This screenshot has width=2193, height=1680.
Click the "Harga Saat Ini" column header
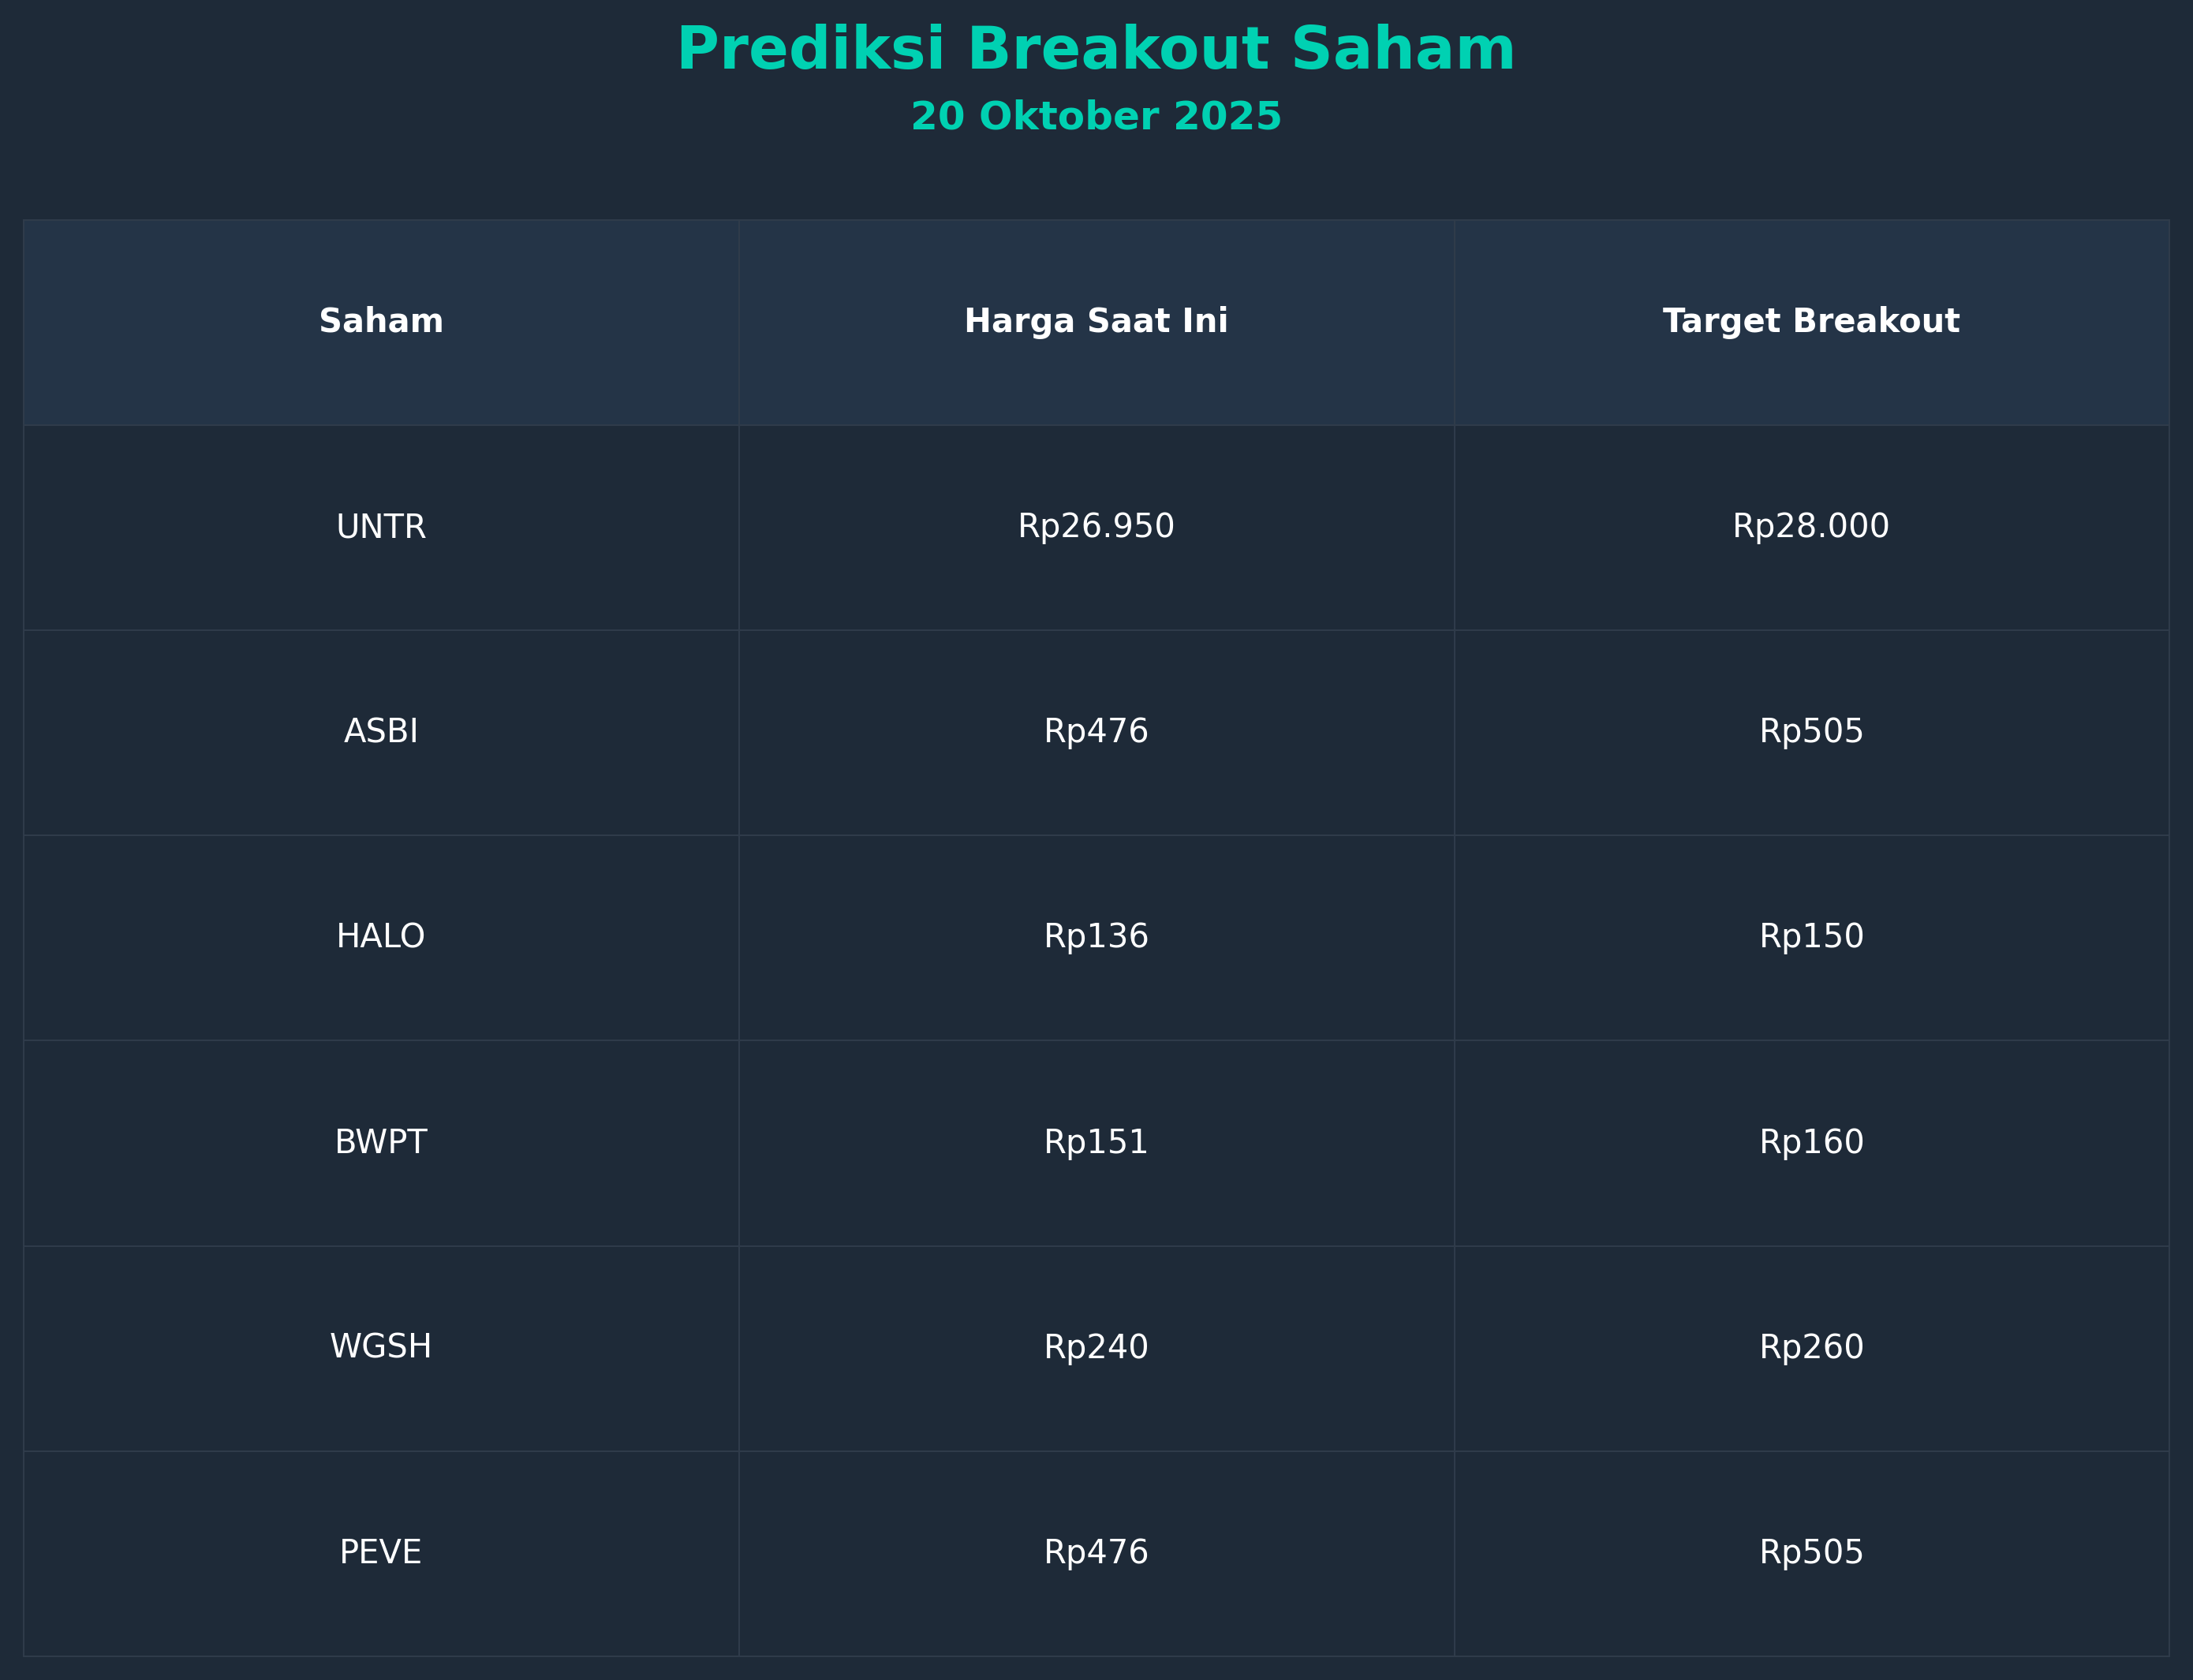(x=1096, y=321)
